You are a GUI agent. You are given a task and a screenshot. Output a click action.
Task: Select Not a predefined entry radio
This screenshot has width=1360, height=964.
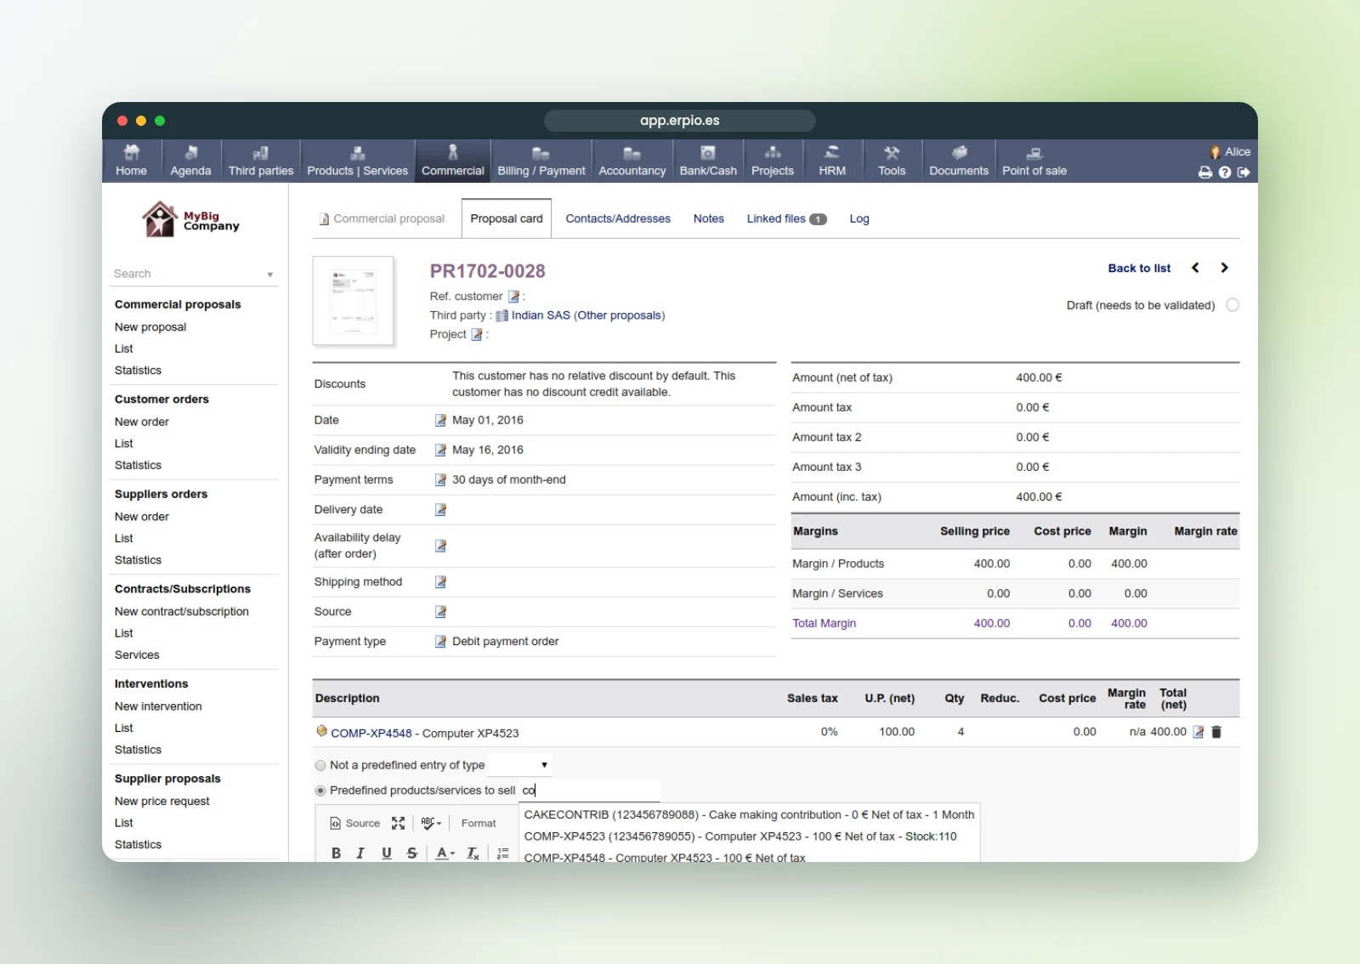[x=320, y=765]
